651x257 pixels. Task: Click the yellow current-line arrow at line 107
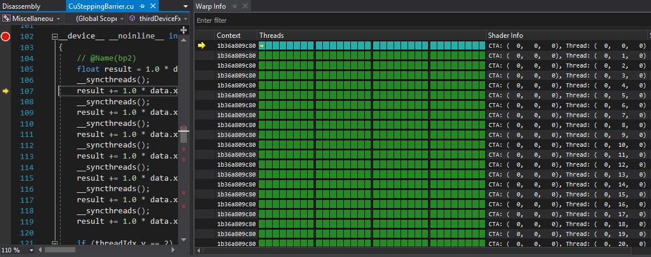[6, 91]
